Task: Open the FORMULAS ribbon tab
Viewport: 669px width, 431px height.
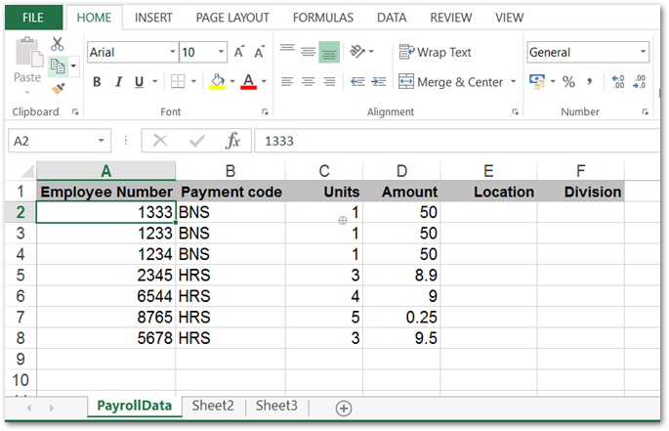Action: (x=322, y=18)
